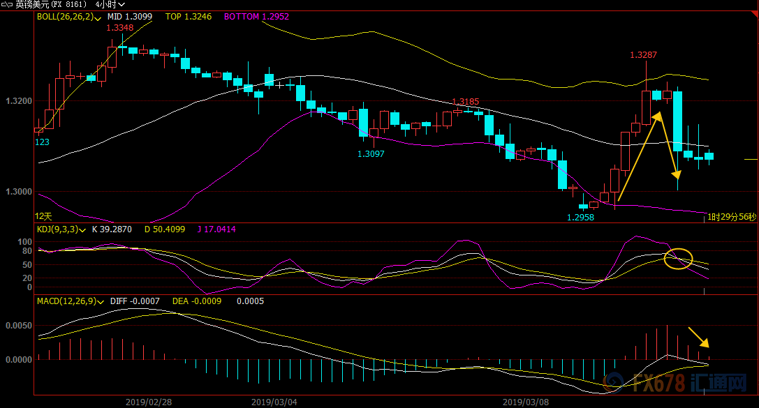Open the 4小时 timeframe dropdown
The height and width of the screenshot is (408, 759).
(x=110, y=5)
